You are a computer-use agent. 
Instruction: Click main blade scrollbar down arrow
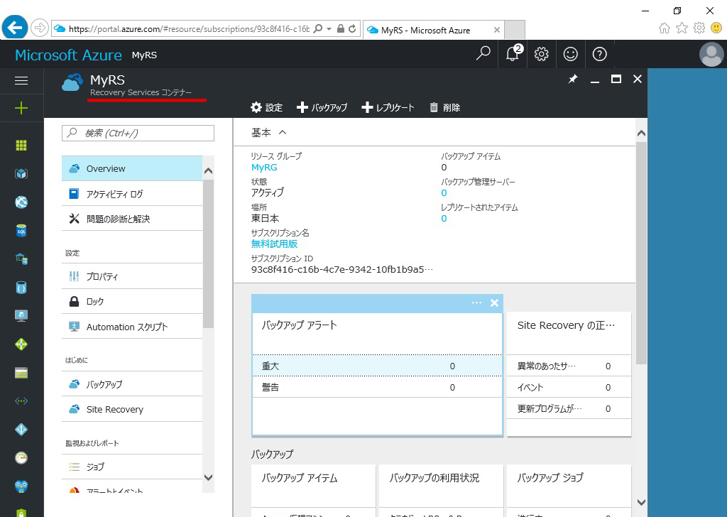641,502
